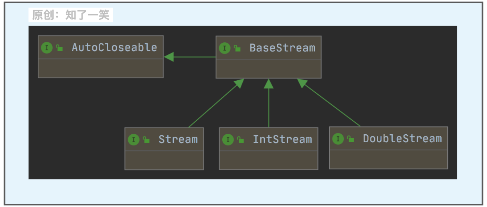The width and height of the screenshot is (487, 207).
Task: Click the diagonal arrow from Stream to BaseStream
Action: click(x=215, y=103)
